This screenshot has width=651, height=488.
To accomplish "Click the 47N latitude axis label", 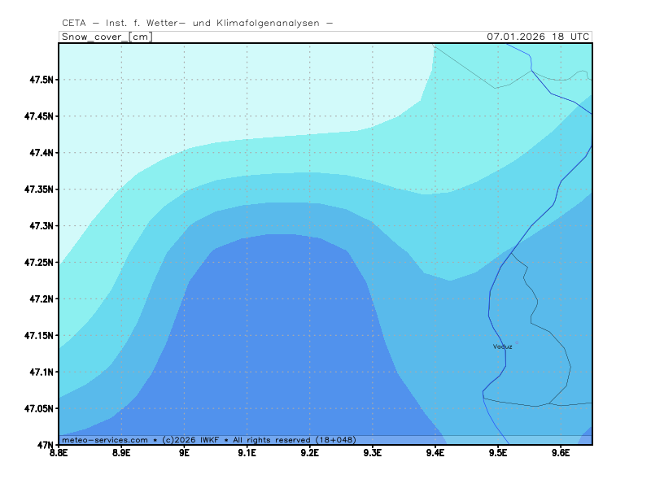I will pos(45,445).
